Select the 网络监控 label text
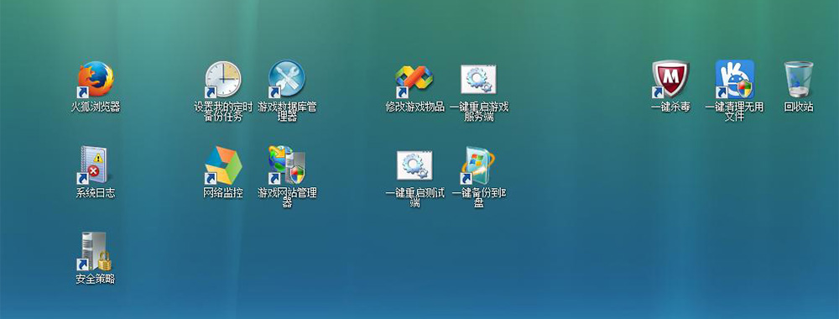 click(223, 193)
